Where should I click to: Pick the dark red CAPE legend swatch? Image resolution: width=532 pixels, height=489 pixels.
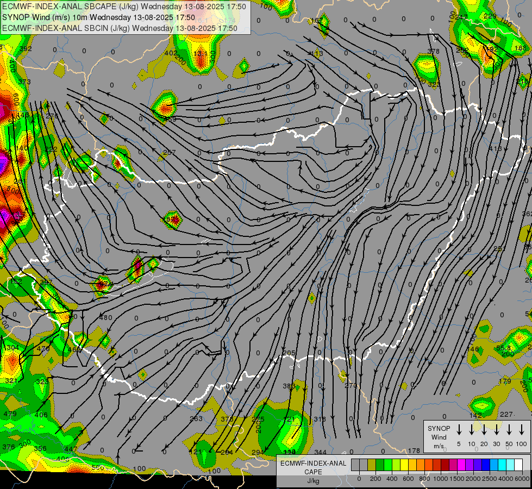pos(445,465)
